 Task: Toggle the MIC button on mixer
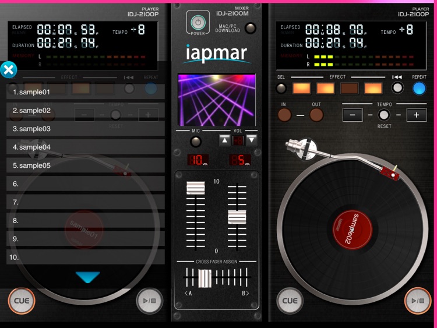click(x=196, y=142)
